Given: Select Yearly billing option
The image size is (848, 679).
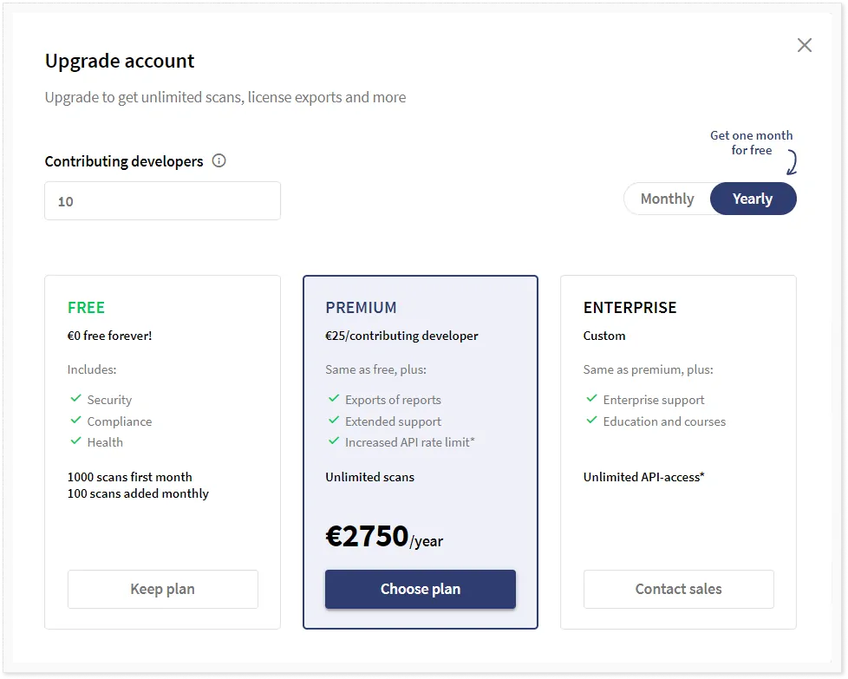Looking at the screenshot, I should pyautogui.click(x=753, y=199).
